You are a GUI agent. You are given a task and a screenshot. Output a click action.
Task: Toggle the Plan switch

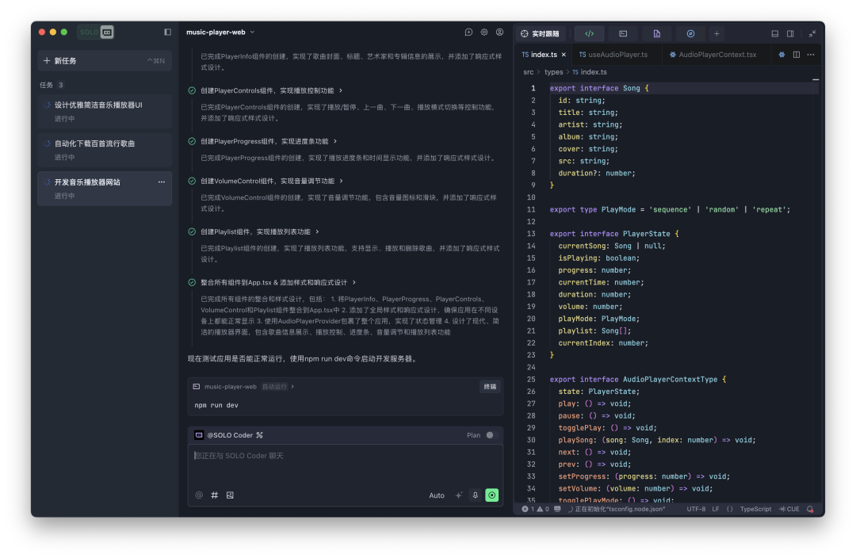coord(491,435)
